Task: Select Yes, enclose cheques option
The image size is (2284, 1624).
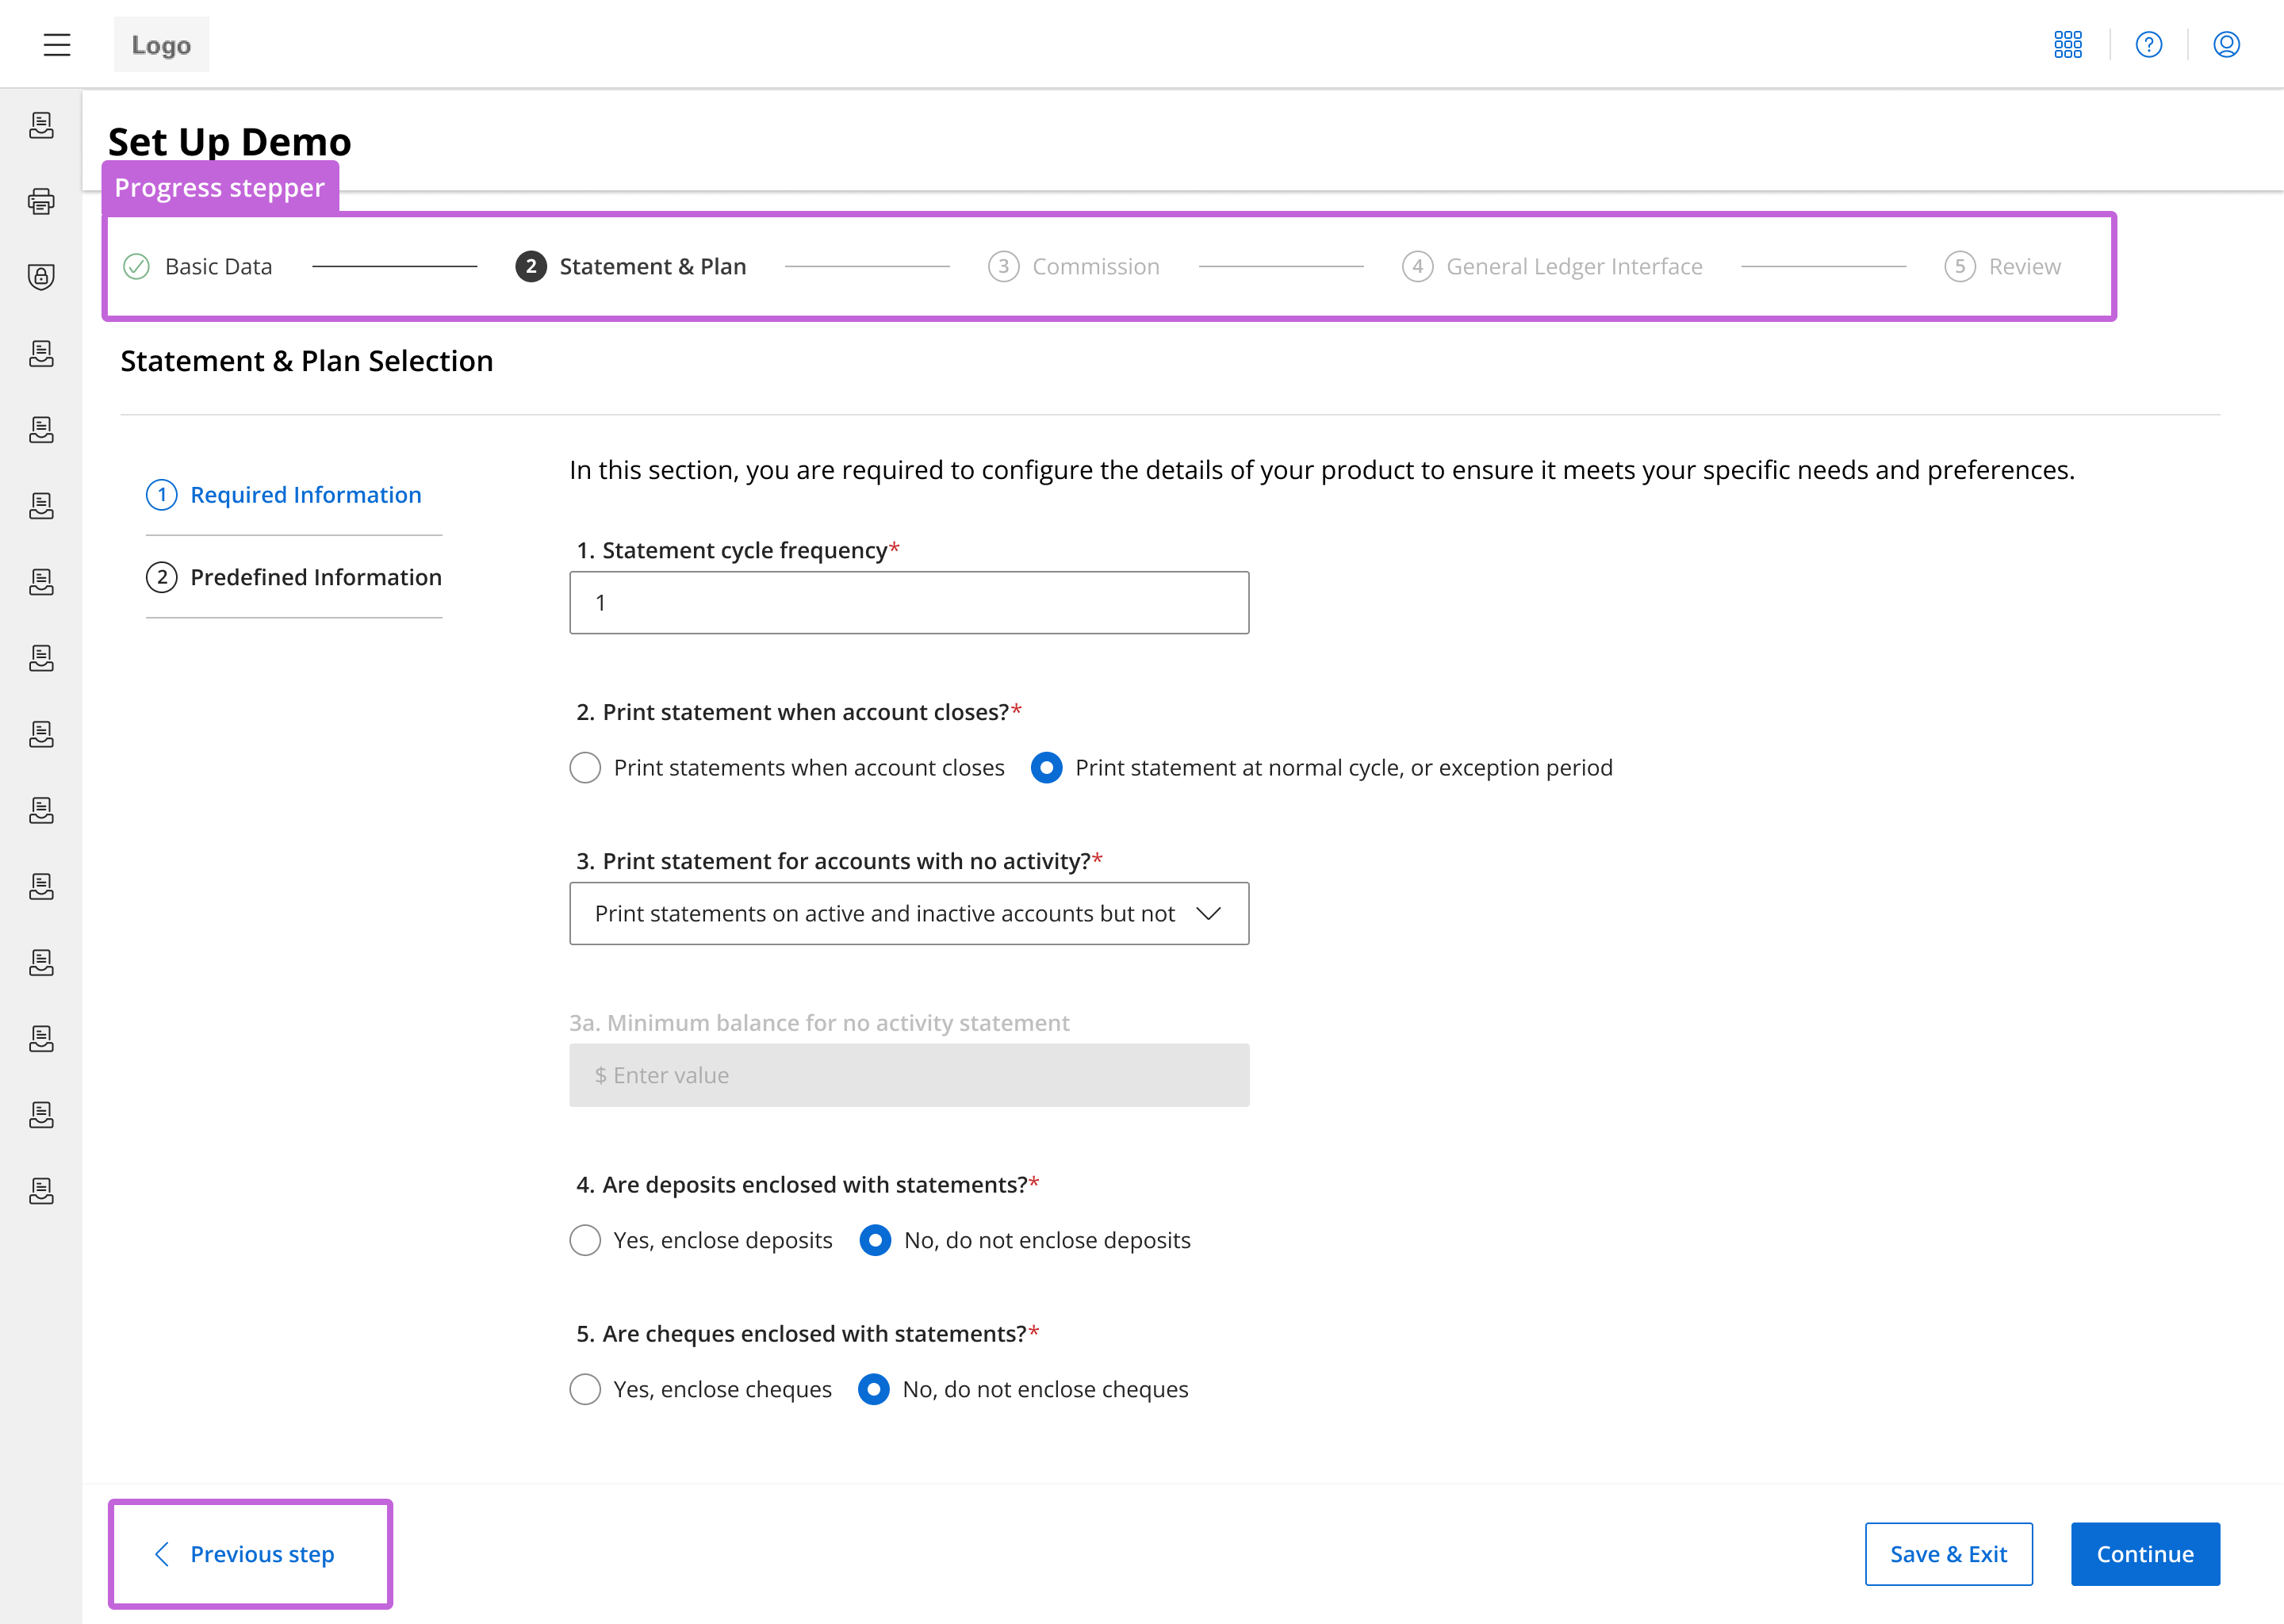Action: [x=585, y=1389]
